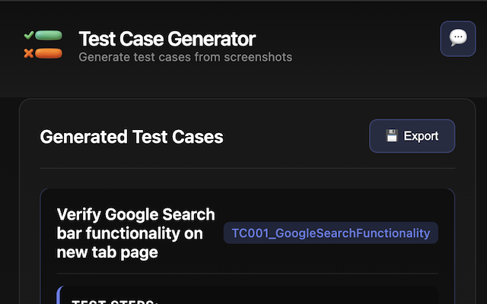Open the Verify Google Search bar test case title

pyautogui.click(x=135, y=214)
